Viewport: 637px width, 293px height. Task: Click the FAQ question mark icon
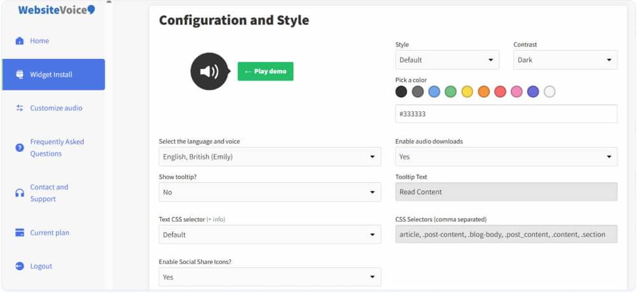20,147
